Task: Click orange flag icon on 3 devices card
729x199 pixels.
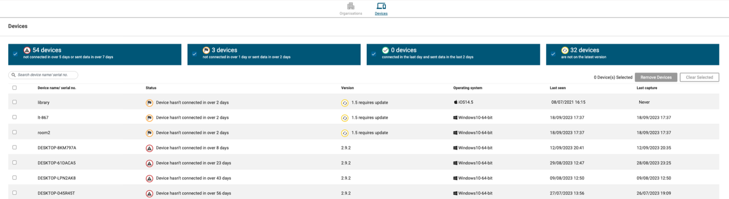Action: coord(206,50)
